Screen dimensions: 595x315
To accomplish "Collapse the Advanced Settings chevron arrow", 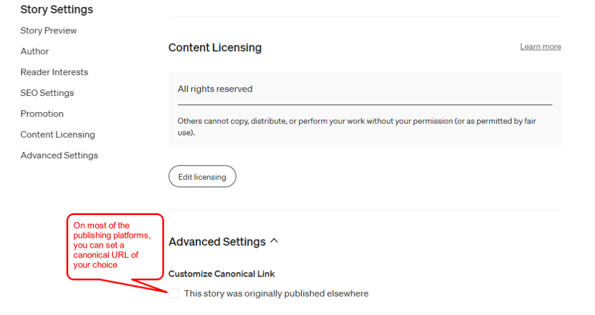I will point(274,241).
